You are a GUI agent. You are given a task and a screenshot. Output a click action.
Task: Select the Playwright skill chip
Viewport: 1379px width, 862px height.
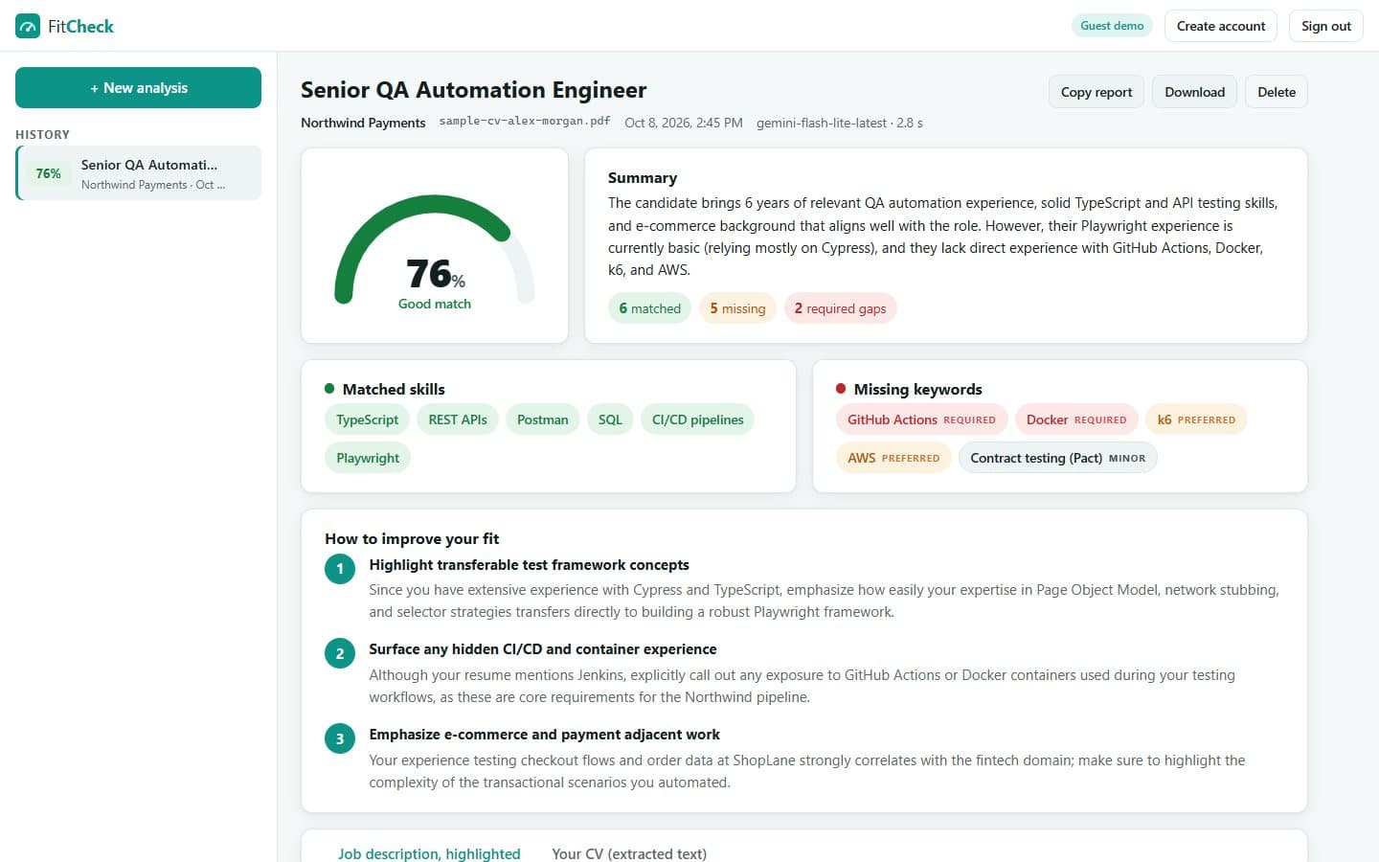click(x=368, y=458)
